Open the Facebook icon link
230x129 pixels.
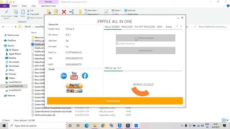85,76
